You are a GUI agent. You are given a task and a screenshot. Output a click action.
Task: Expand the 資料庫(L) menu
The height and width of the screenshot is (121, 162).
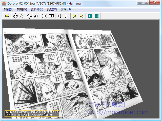click(x=37, y=9)
